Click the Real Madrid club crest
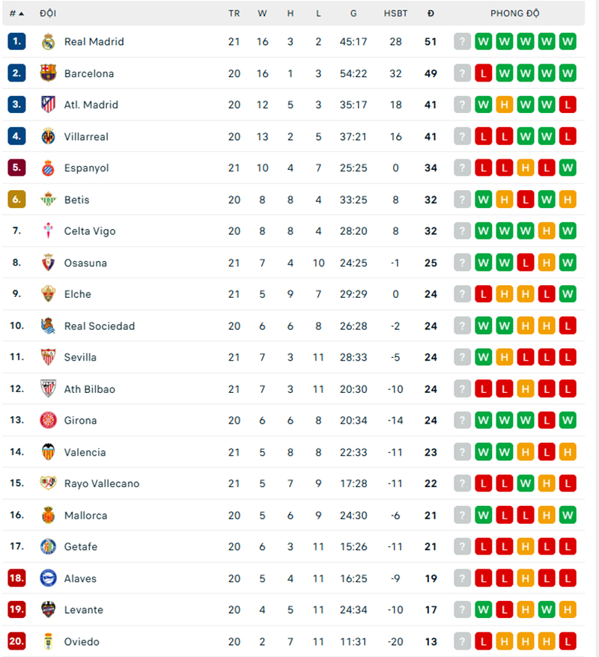Screen dimensions: 599x657 point(49,42)
